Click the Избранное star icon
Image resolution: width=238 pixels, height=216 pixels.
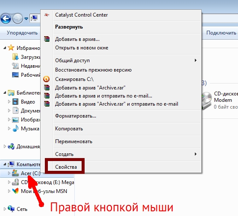(x=11, y=48)
